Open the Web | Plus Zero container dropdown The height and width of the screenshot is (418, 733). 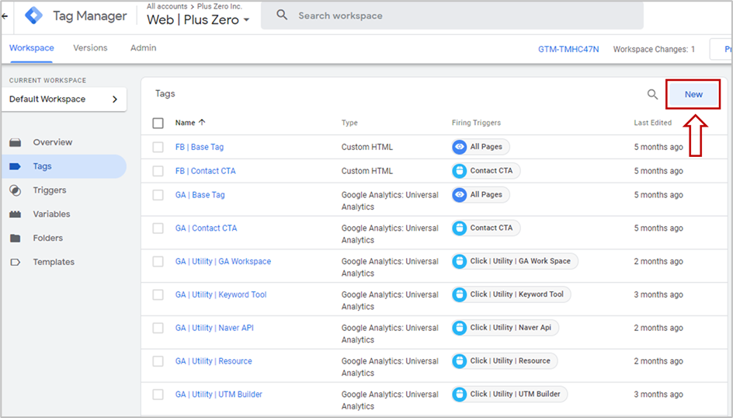pos(198,19)
